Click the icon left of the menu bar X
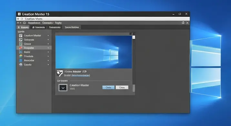This screenshot has width=231, height=126. tap(183, 23)
